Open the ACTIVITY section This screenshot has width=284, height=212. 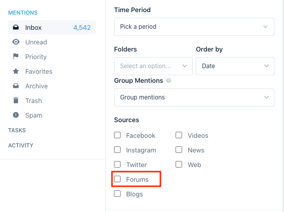[21, 145]
